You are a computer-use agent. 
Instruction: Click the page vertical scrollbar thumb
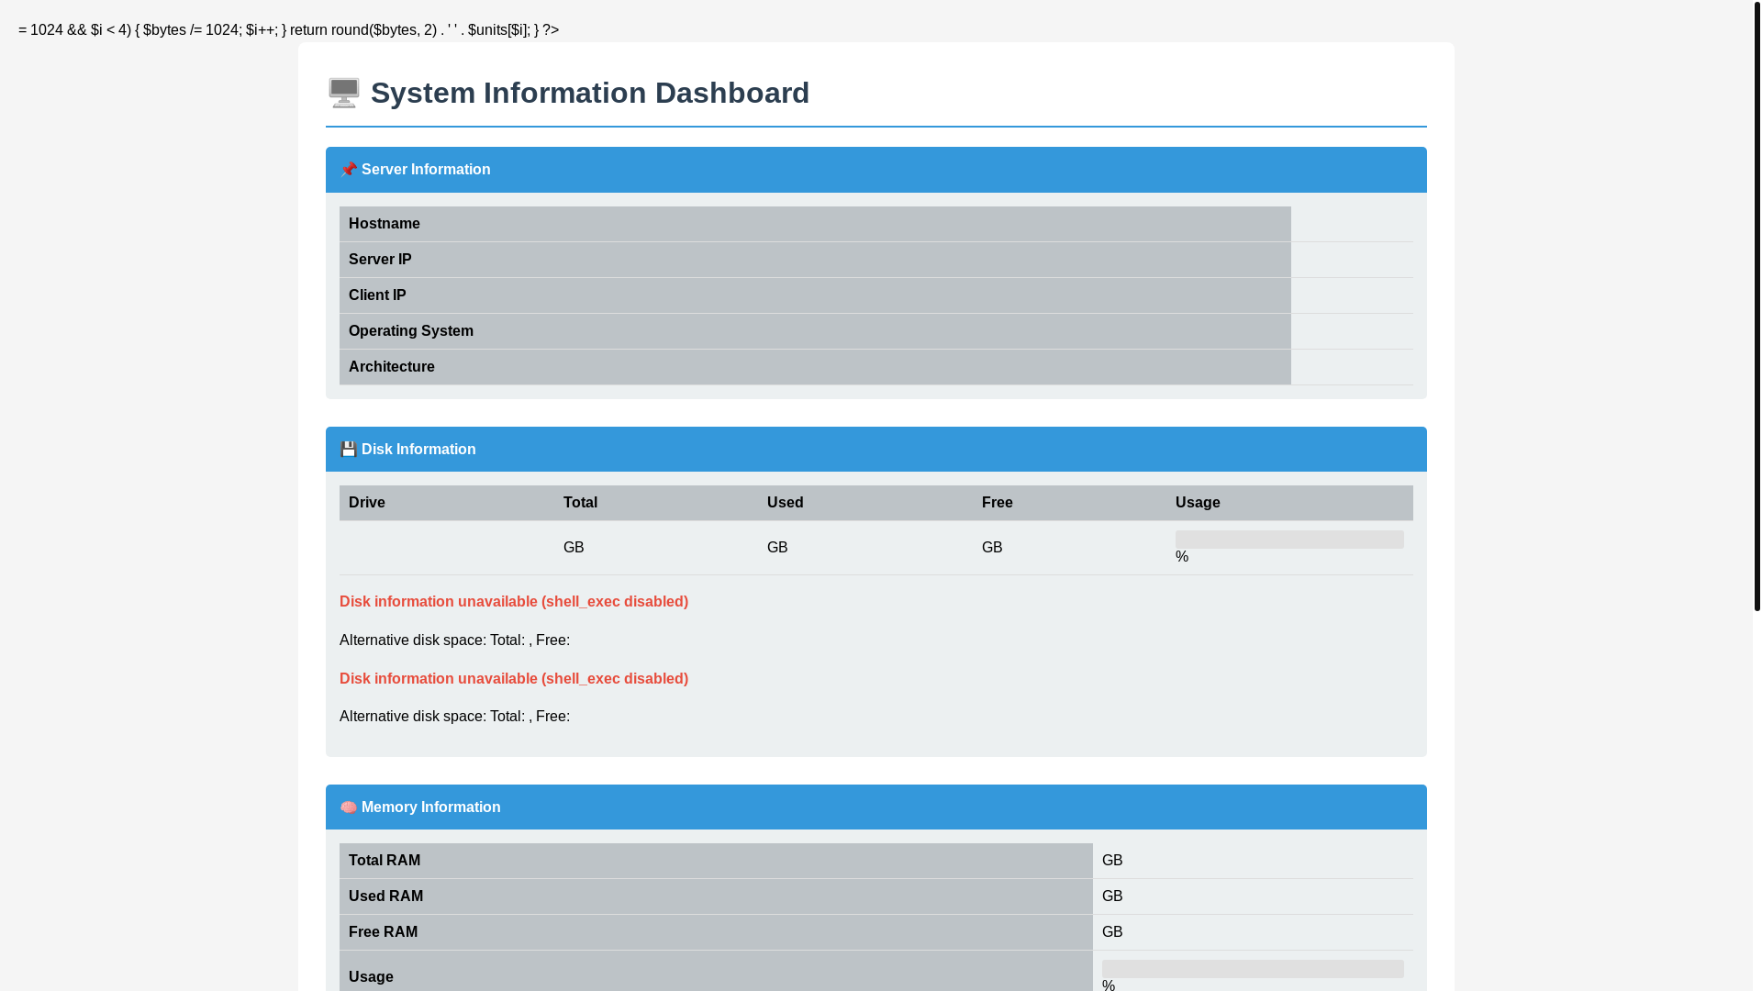pyautogui.click(x=1756, y=306)
